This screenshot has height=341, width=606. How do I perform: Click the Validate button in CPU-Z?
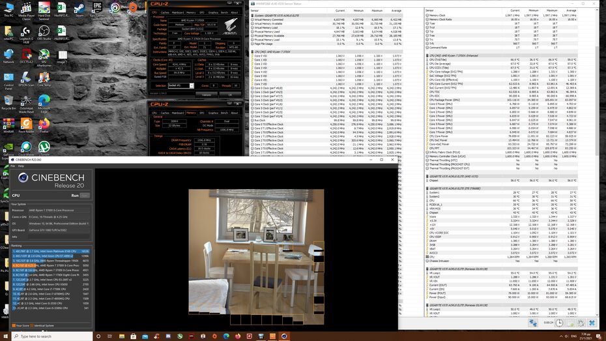coord(206,94)
